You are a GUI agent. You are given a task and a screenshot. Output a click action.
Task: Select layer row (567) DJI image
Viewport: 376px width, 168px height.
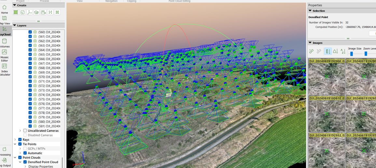click(44, 63)
